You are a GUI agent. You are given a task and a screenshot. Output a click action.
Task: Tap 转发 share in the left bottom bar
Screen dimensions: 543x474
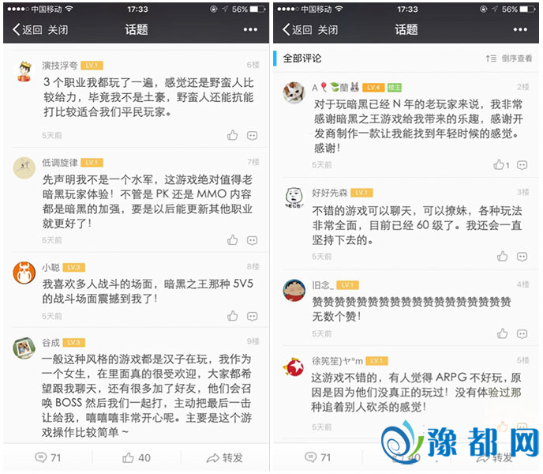[224, 457]
